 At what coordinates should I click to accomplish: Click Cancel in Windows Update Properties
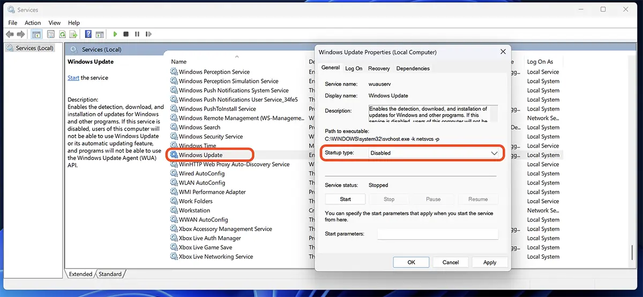451,262
